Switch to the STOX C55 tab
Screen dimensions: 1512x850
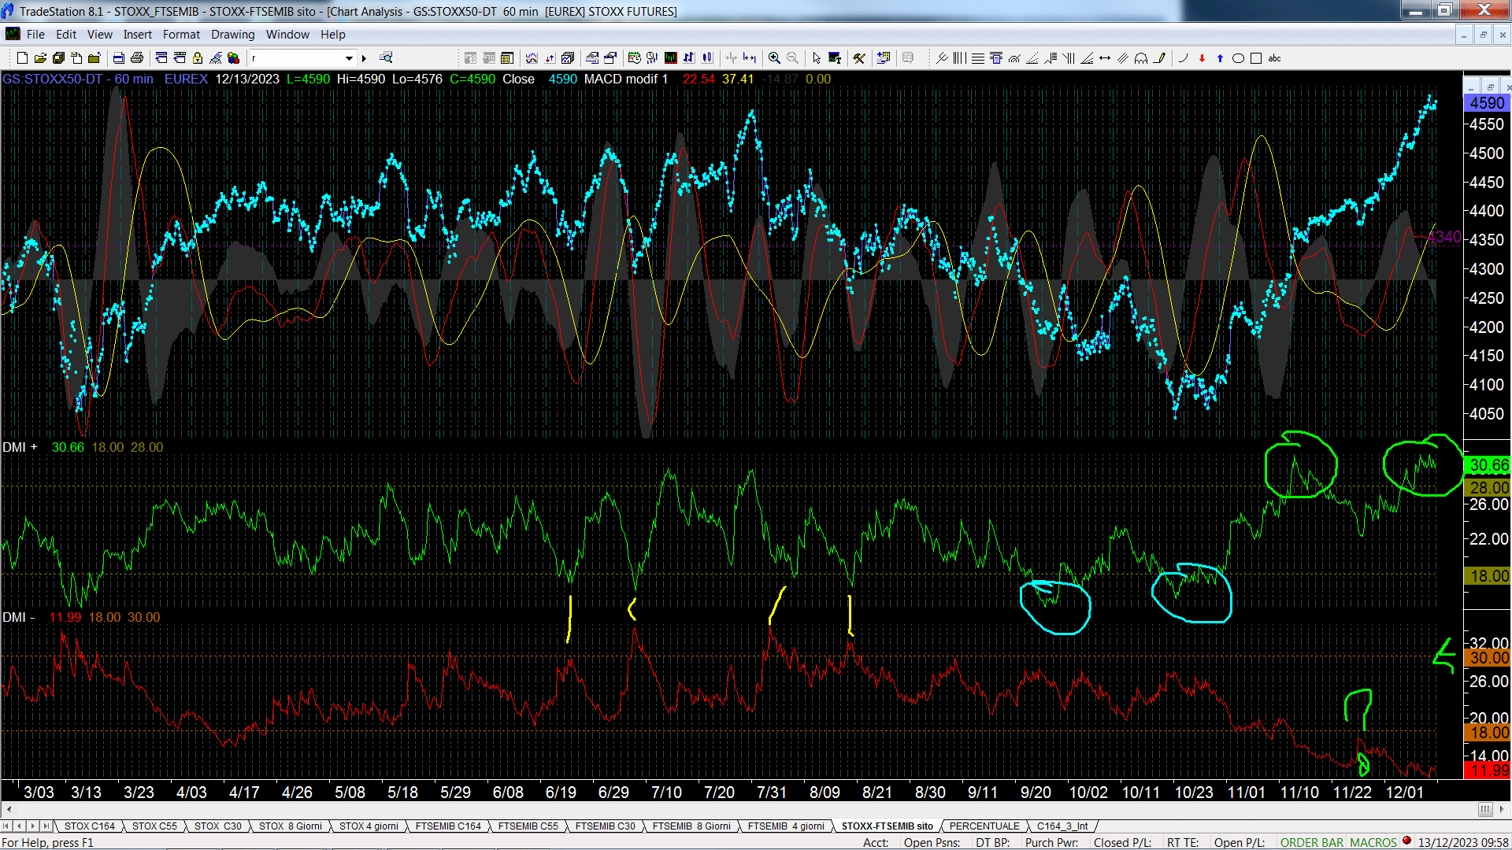(154, 826)
